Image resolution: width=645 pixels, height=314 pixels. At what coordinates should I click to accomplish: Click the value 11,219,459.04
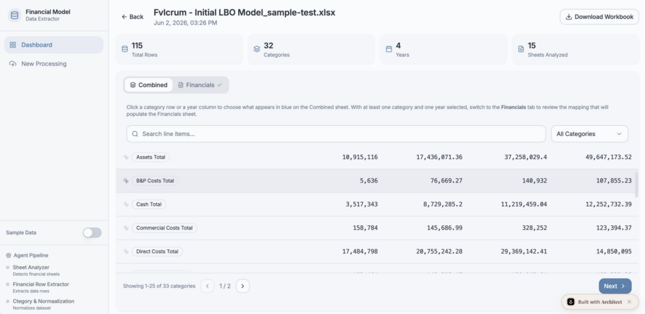click(x=524, y=205)
